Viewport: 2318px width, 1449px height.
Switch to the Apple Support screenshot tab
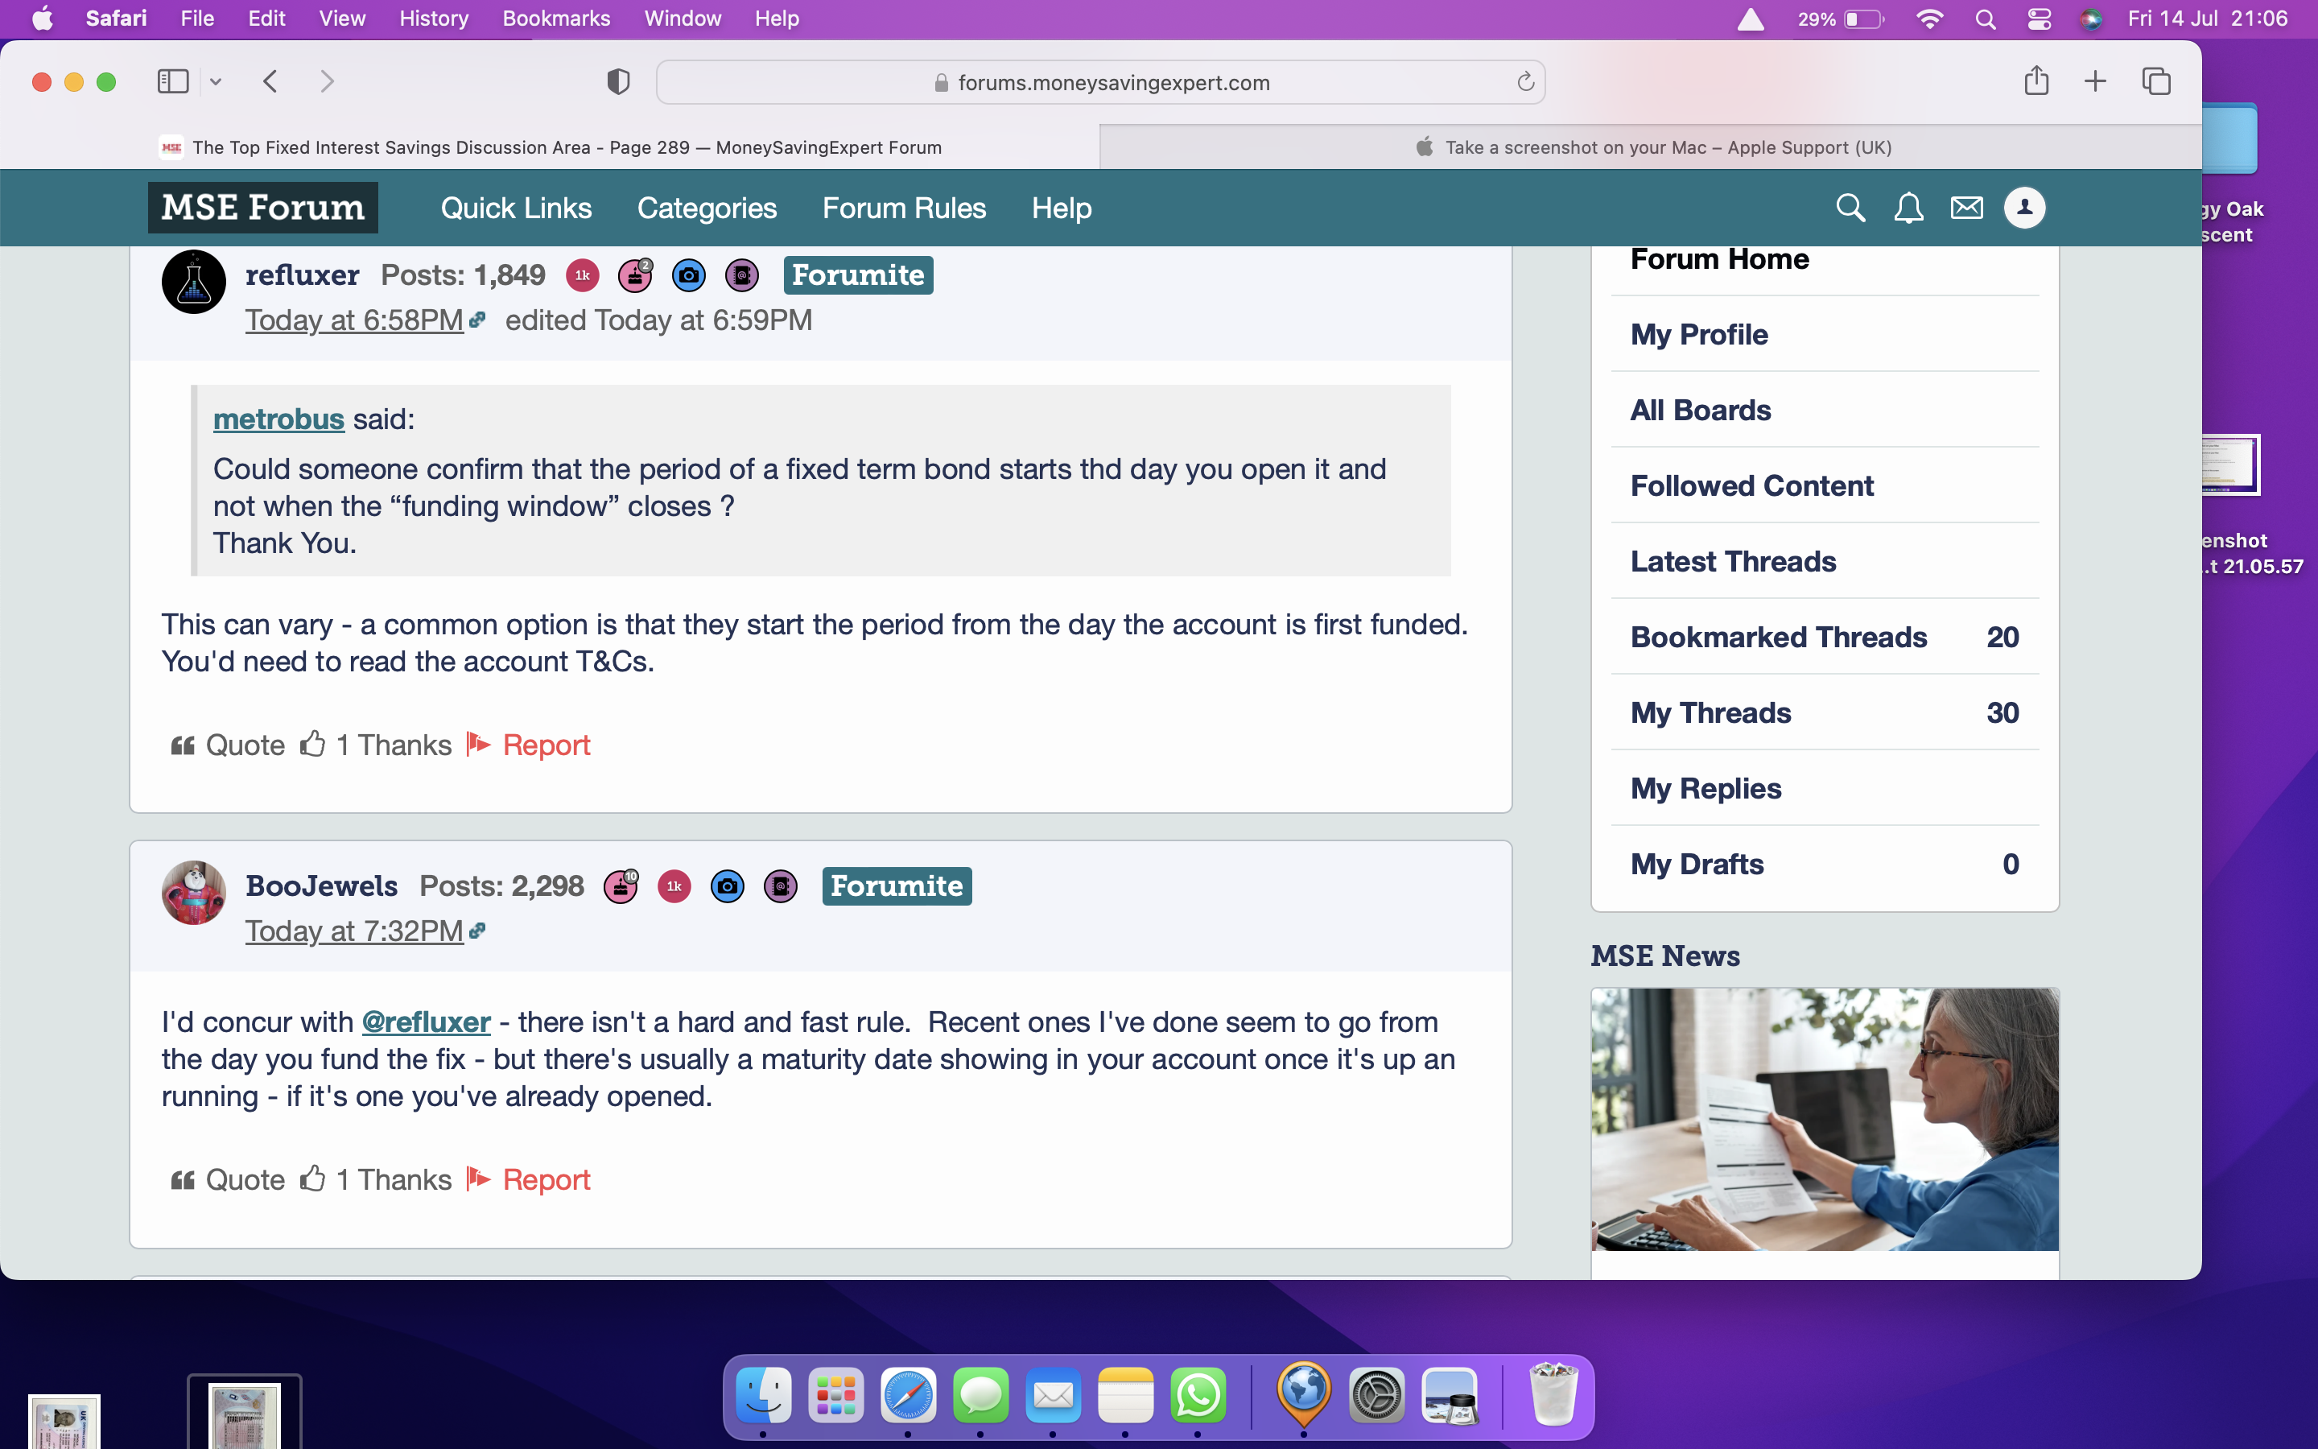pyautogui.click(x=1651, y=147)
